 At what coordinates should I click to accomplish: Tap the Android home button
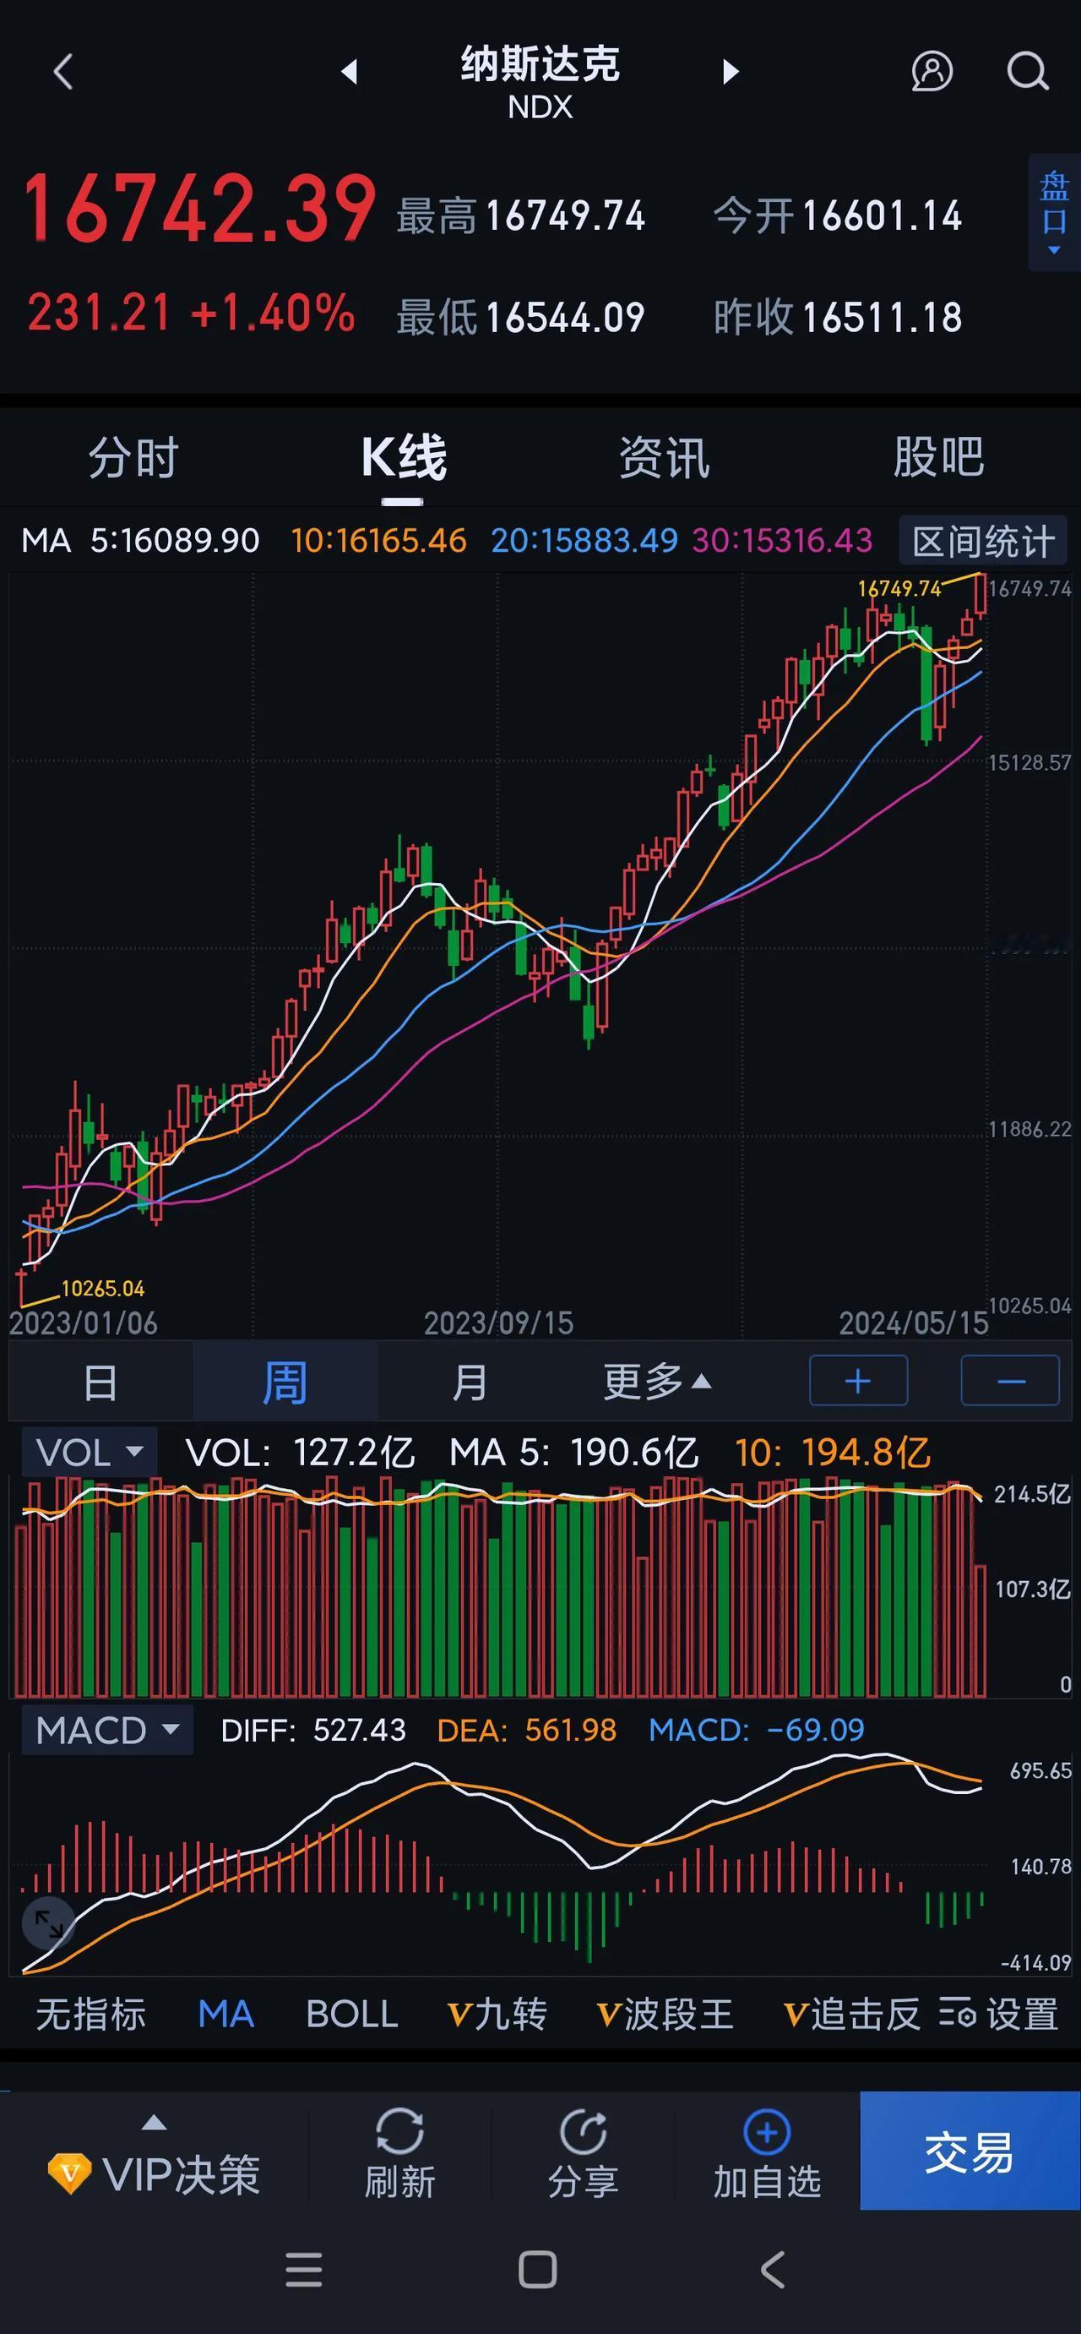click(538, 2270)
